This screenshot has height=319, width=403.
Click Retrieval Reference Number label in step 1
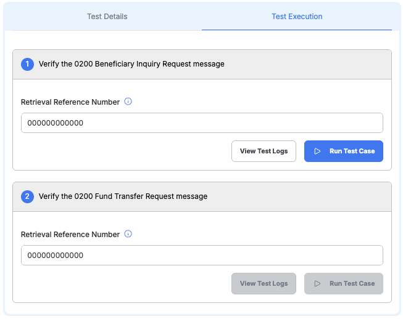70,102
